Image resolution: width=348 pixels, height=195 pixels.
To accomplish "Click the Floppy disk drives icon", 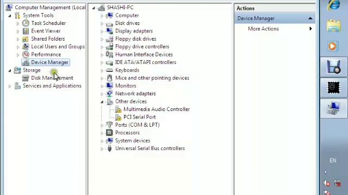I will pyautogui.click(x=109, y=39).
